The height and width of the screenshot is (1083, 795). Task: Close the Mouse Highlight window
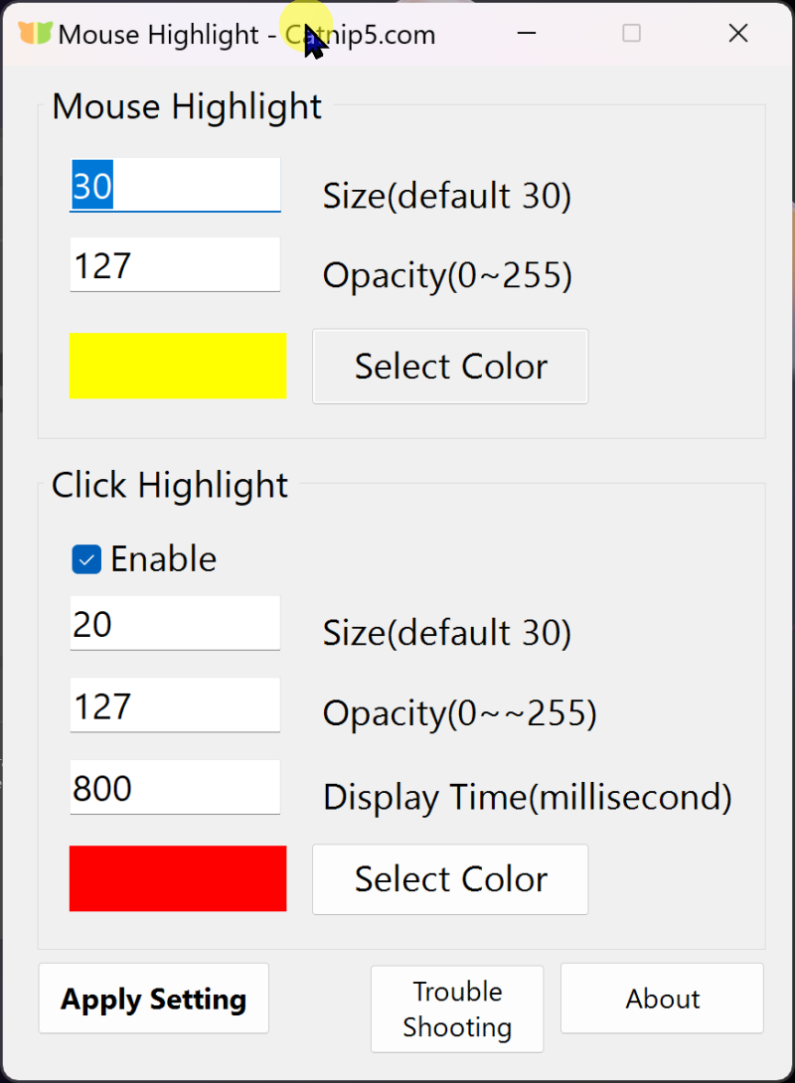pyautogui.click(x=737, y=34)
